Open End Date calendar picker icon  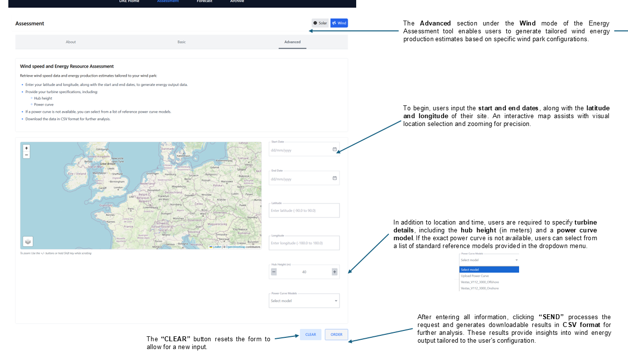pyautogui.click(x=335, y=178)
